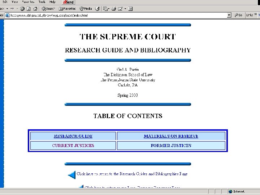Expand the address bar dropdown
The width and height of the screenshot is (260, 195).
click(229, 16)
